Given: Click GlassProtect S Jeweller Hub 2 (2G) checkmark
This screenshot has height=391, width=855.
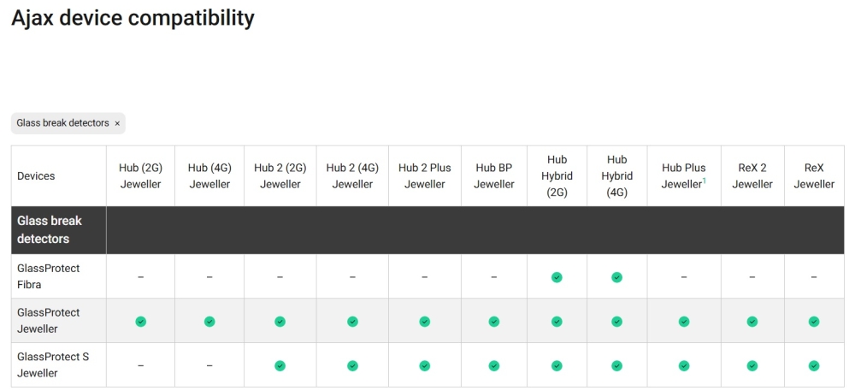Looking at the screenshot, I should [280, 366].
